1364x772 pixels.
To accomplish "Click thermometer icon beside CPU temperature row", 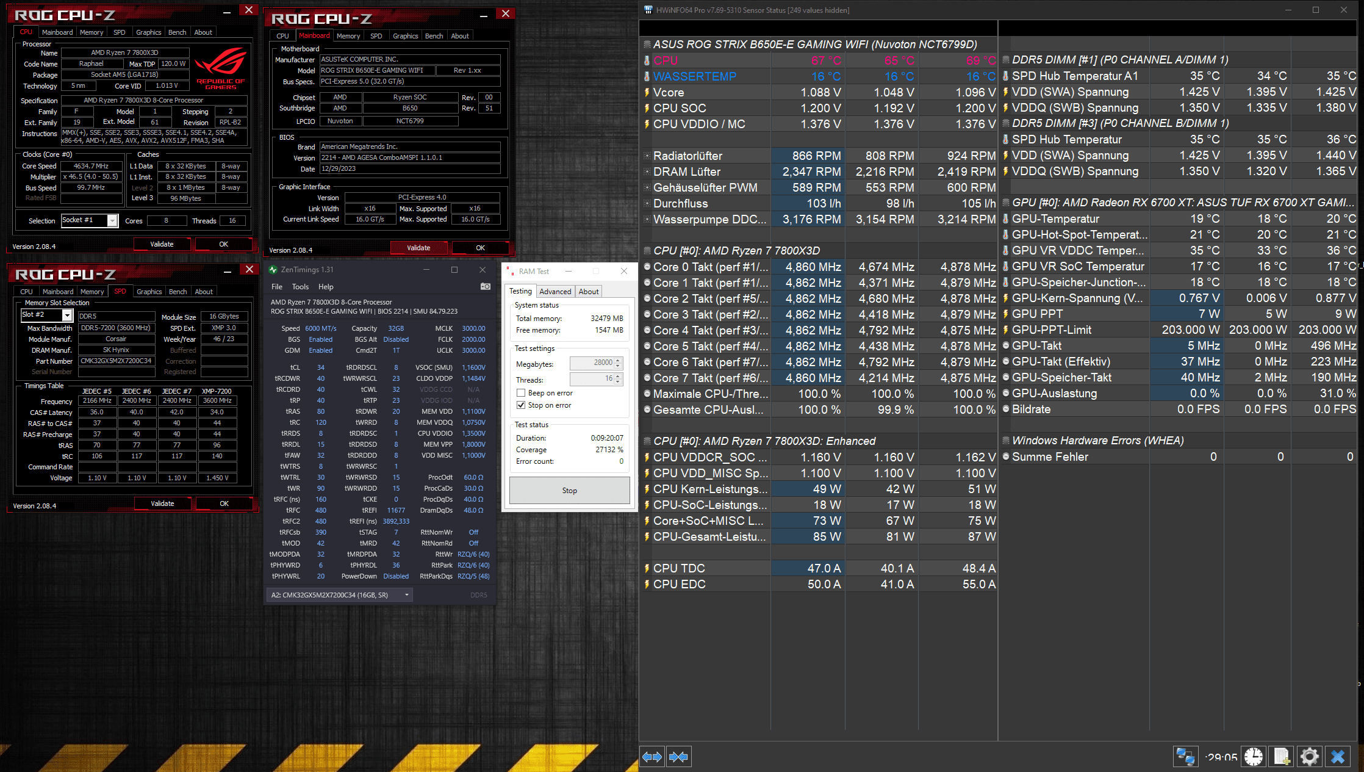I will 647,60.
